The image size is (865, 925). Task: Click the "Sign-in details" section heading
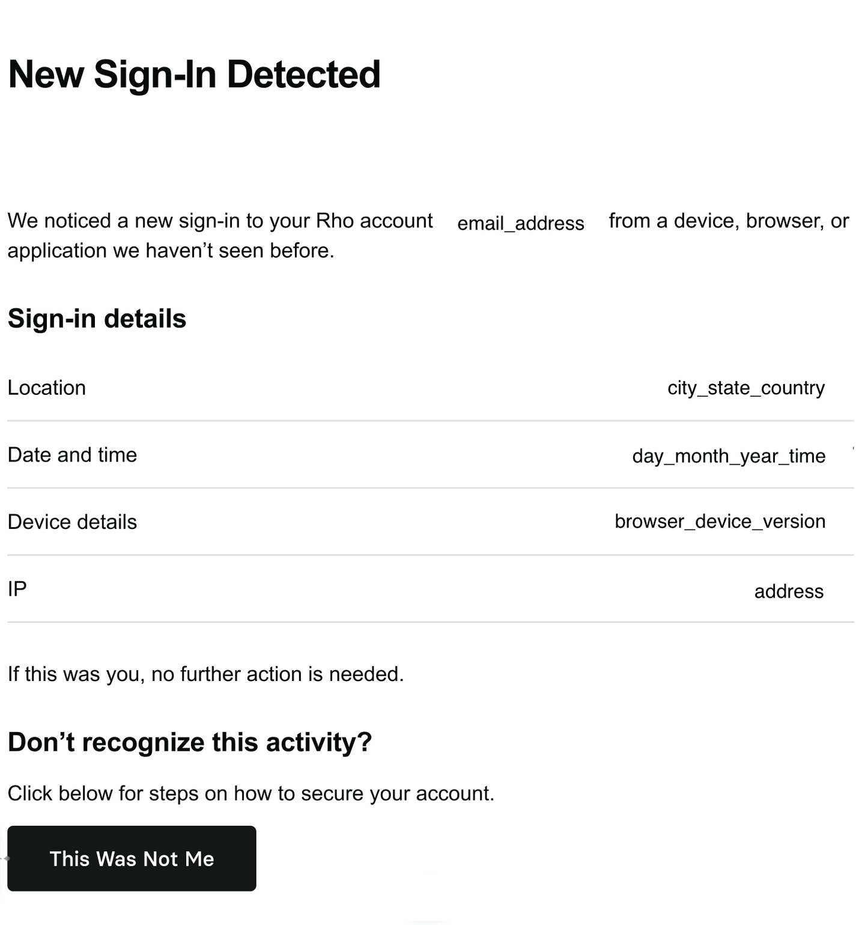[97, 319]
